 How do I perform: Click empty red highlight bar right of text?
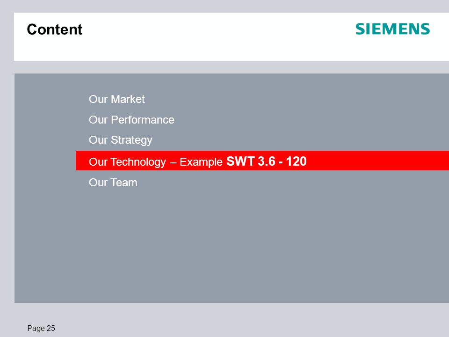click(x=378, y=161)
